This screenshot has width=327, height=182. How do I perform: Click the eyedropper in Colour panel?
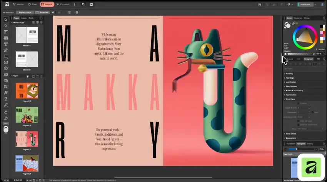pyautogui.click(x=294, y=23)
